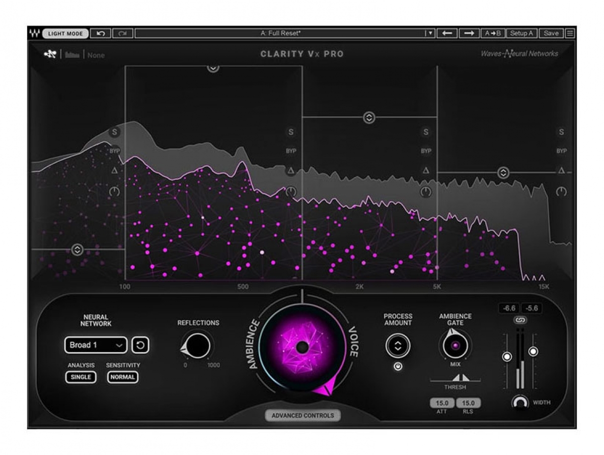The image size is (604, 455).
Task: Click the Waves logo in the top bar
Action: click(x=35, y=33)
